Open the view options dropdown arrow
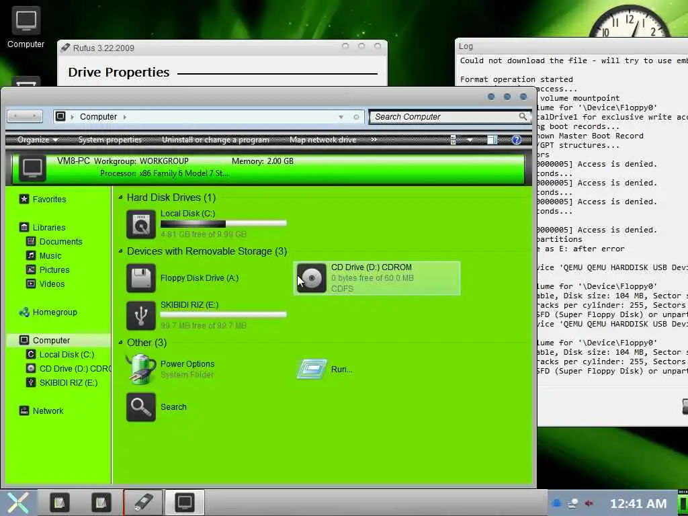The image size is (688, 516). click(x=470, y=140)
